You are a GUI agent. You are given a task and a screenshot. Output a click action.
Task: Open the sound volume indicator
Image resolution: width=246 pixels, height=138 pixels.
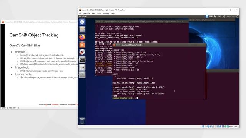point(224,16)
